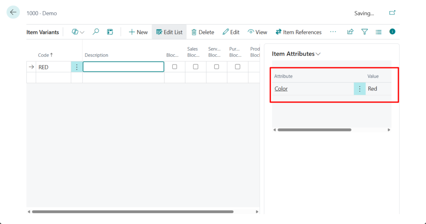Click the Description input field for RED
Viewport: 426px width, 224px height.
(123, 67)
